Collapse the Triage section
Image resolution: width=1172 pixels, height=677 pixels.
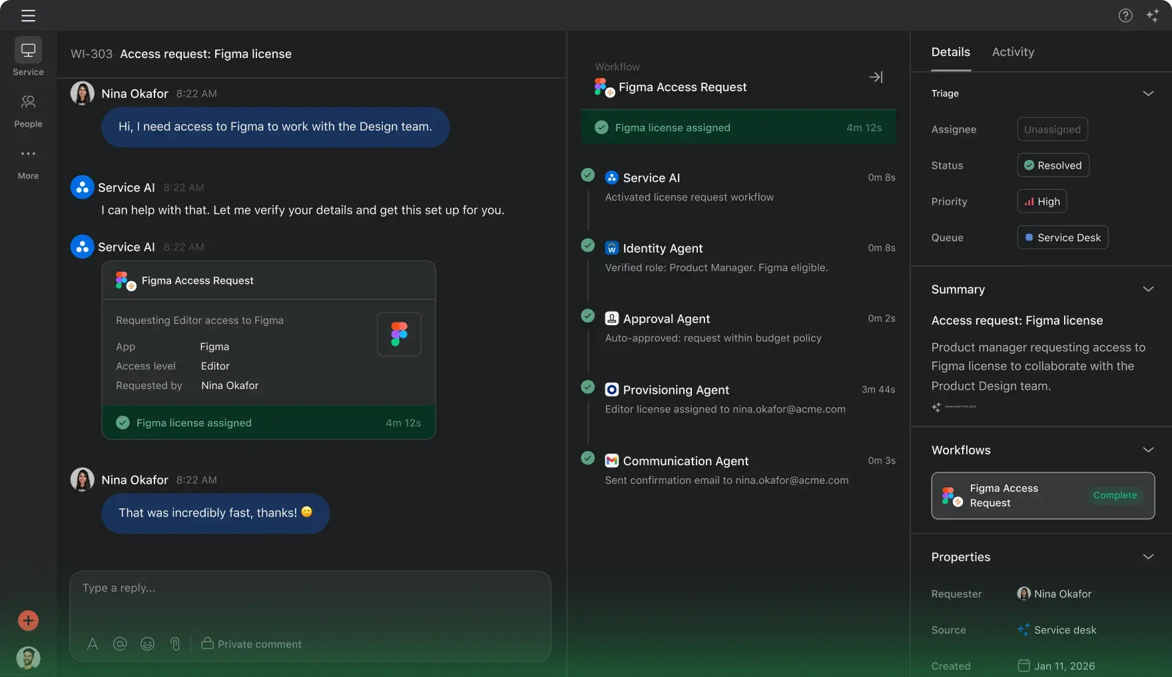point(1148,93)
